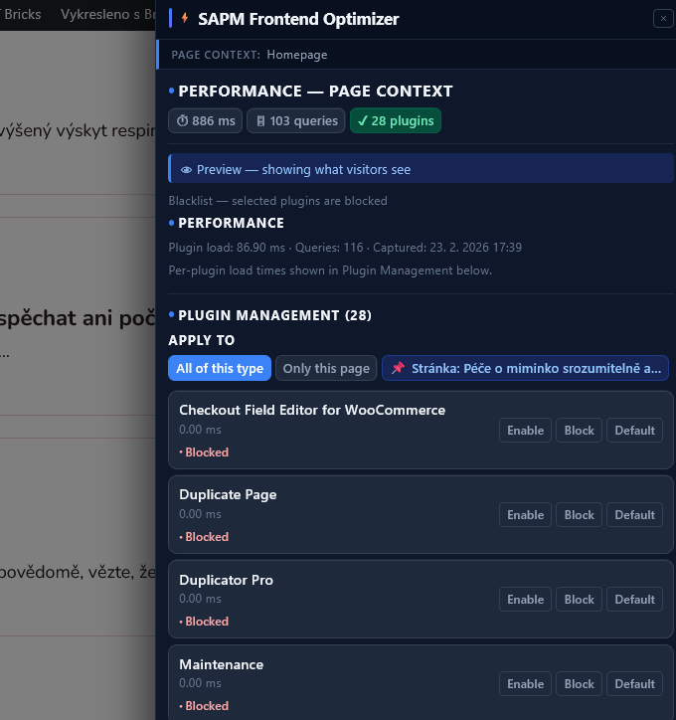Enable the Duplicate Page plugin
The image size is (676, 720).
pyautogui.click(x=525, y=515)
